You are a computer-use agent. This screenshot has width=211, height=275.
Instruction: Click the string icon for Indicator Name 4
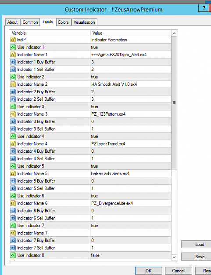(13, 144)
